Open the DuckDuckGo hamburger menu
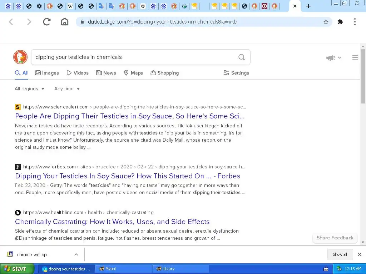Image resolution: width=366 pixels, height=274 pixels. [355, 57]
